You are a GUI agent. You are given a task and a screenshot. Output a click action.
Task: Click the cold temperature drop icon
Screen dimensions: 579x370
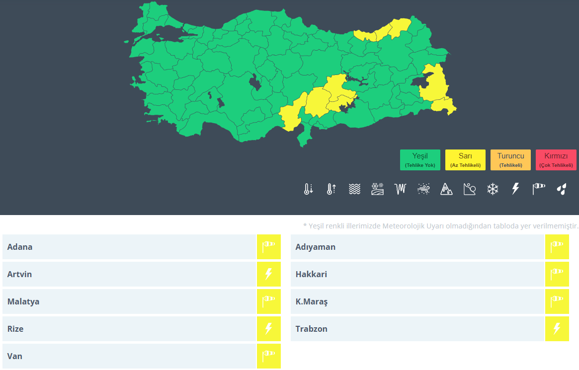(x=309, y=189)
